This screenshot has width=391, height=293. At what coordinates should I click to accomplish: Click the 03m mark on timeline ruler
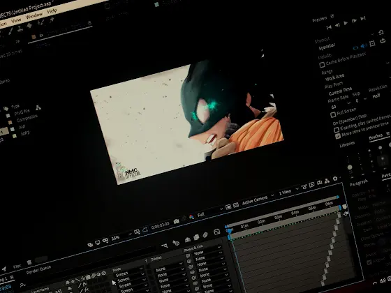tap(278, 217)
